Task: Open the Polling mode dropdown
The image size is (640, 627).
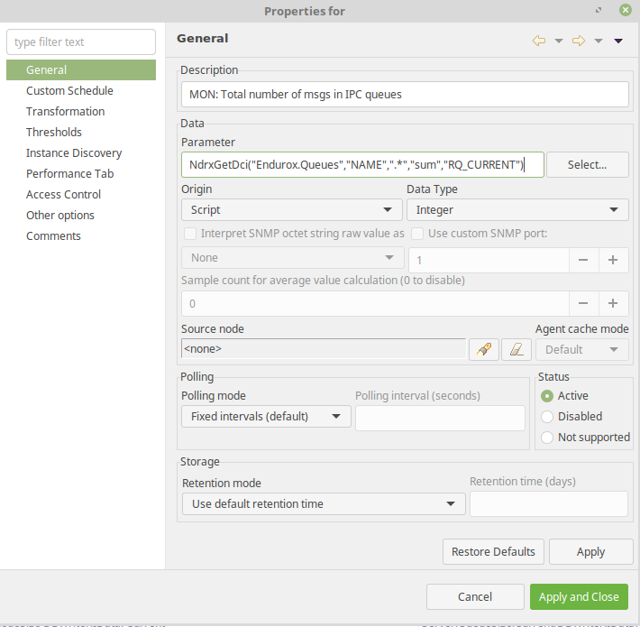Action: pos(266,417)
